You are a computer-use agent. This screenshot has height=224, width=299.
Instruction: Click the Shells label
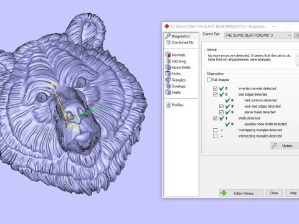click(176, 92)
